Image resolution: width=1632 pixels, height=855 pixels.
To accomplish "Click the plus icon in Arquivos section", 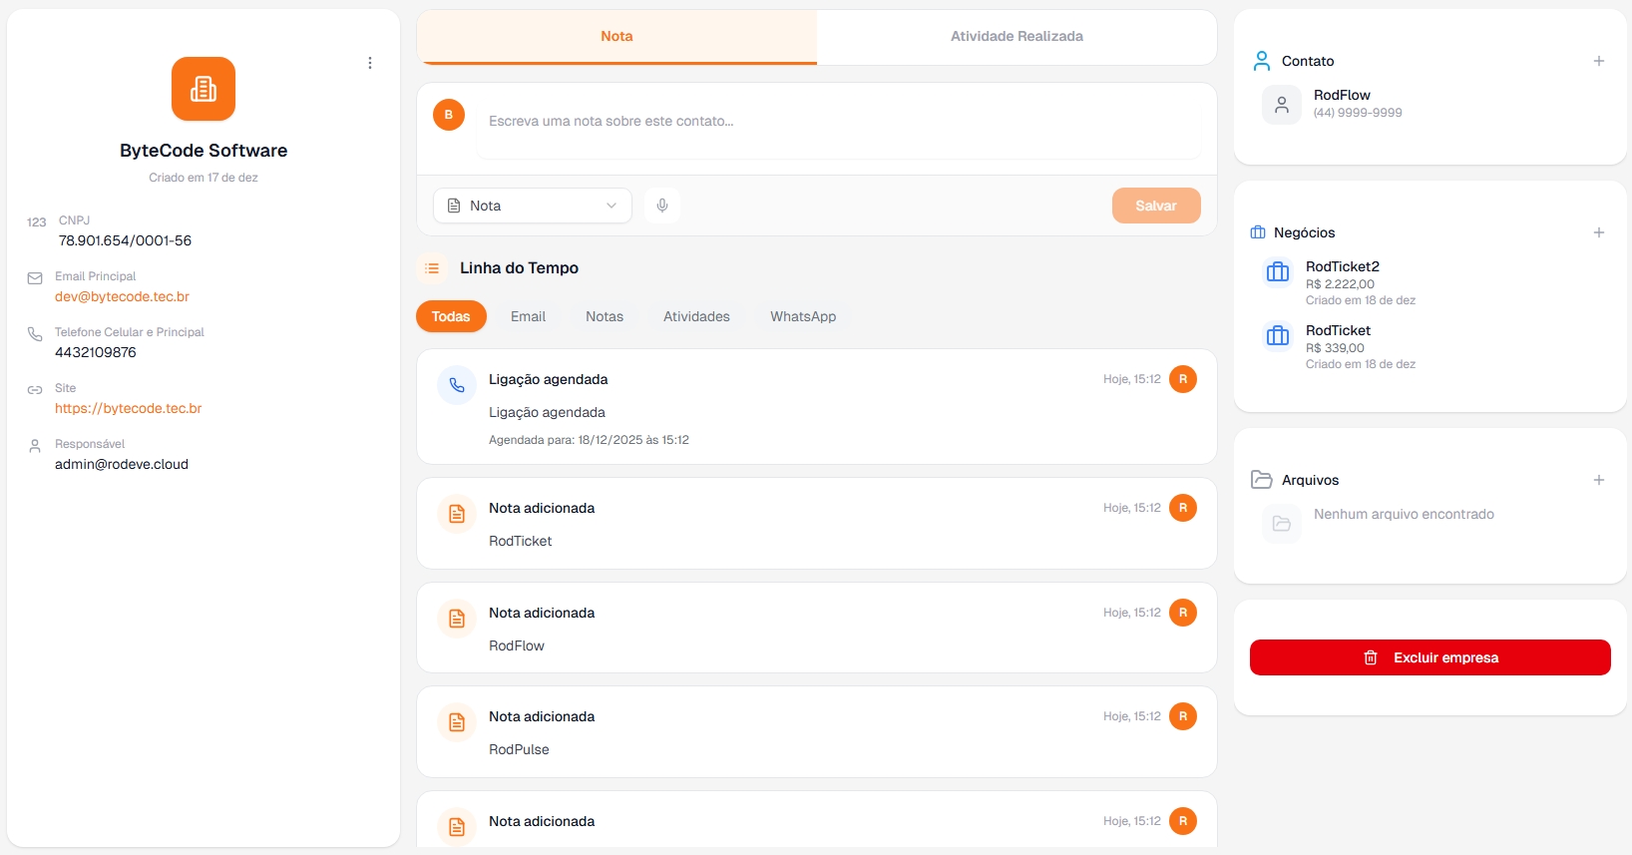I will coord(1598,480).
